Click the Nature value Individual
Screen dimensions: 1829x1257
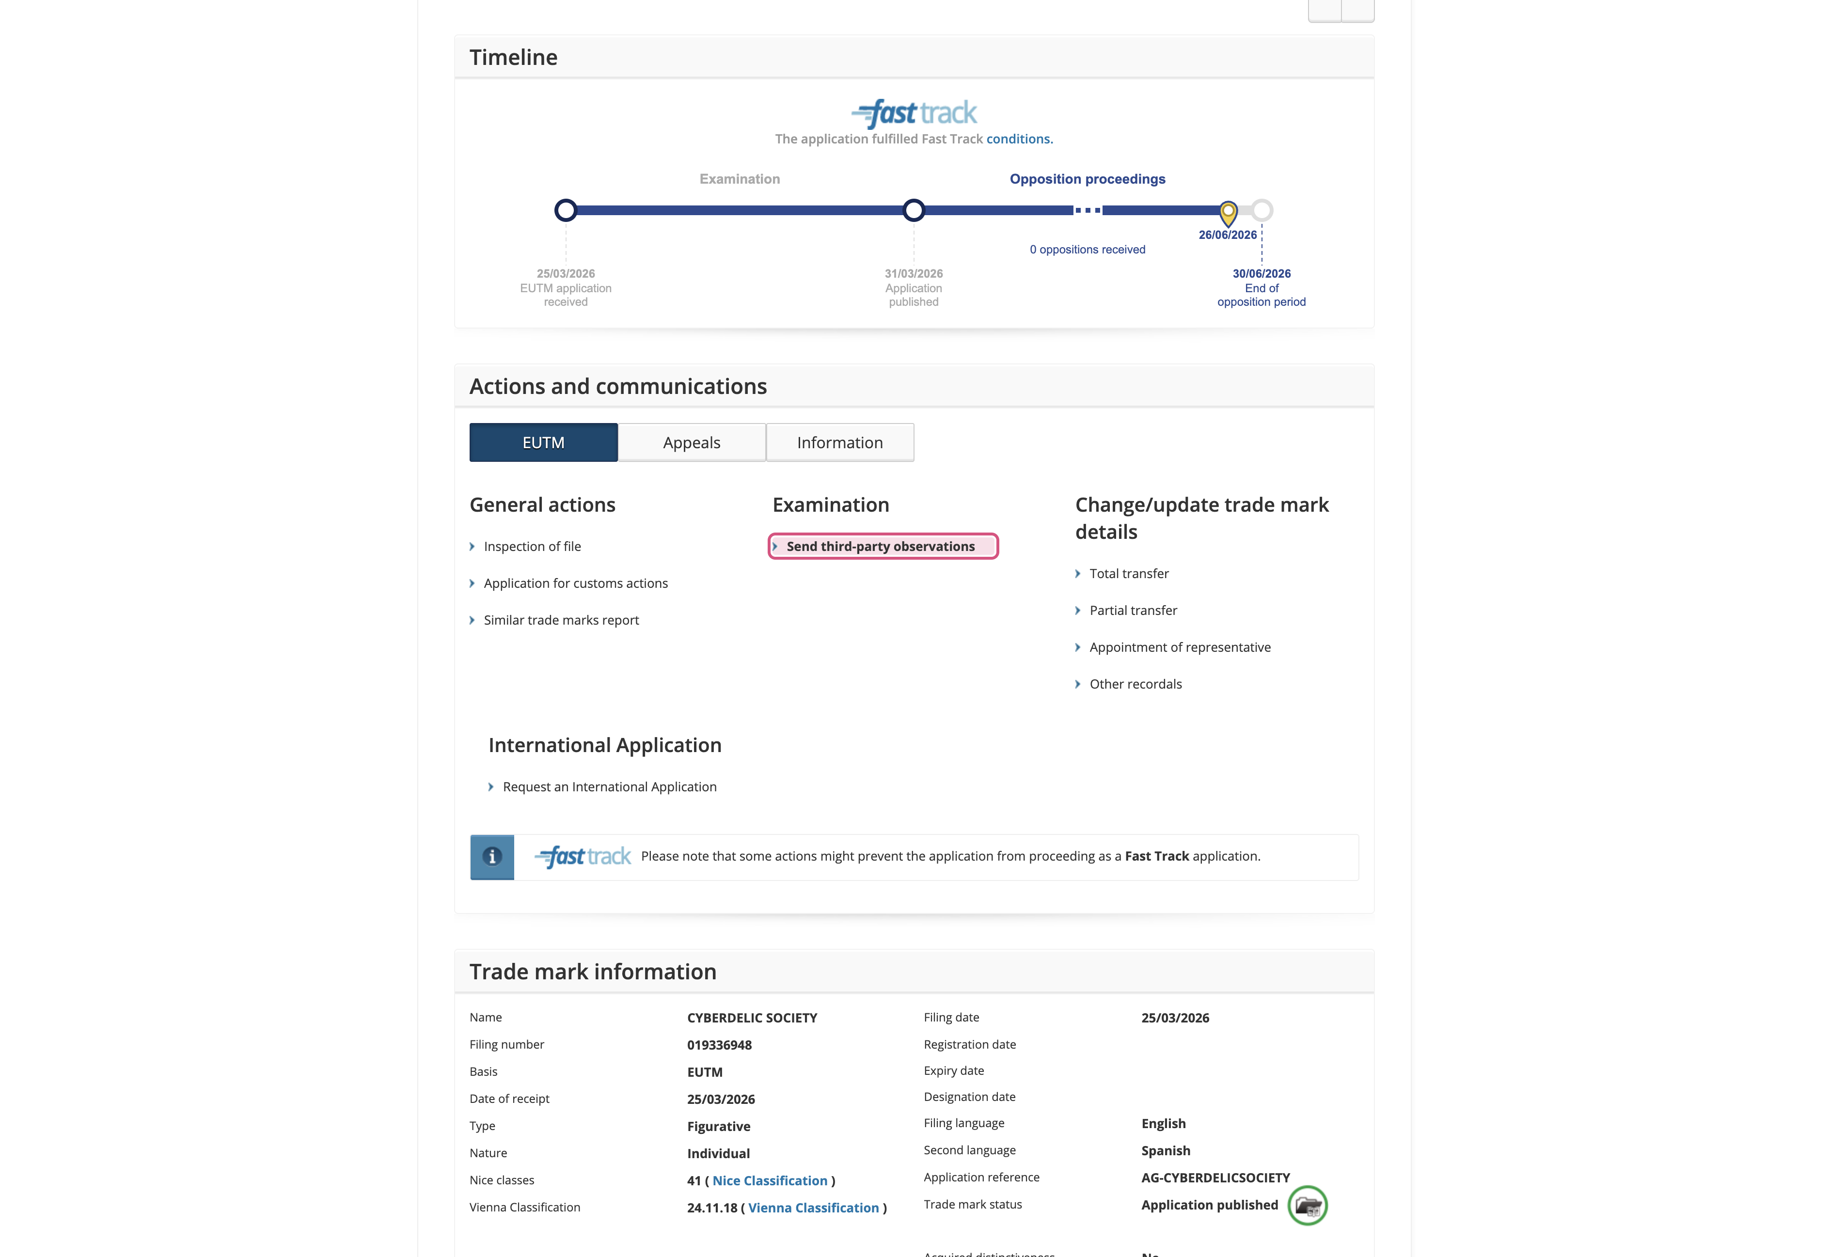click(x=718, y=1154)
